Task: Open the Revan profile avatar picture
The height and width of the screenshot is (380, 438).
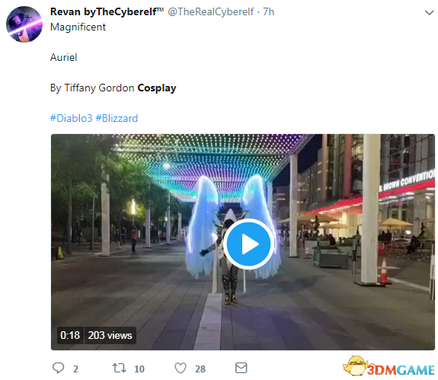Action: coord(24,24)
